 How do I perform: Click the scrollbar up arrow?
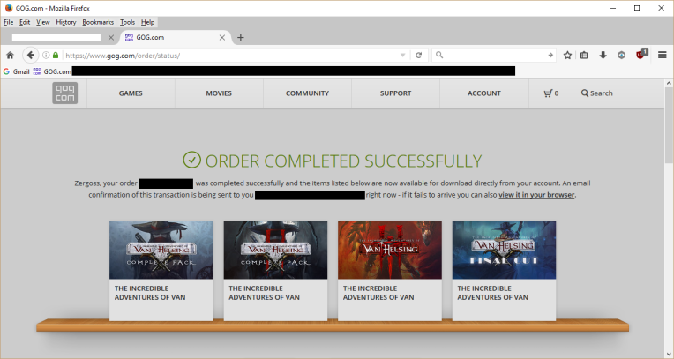[669, 83]
